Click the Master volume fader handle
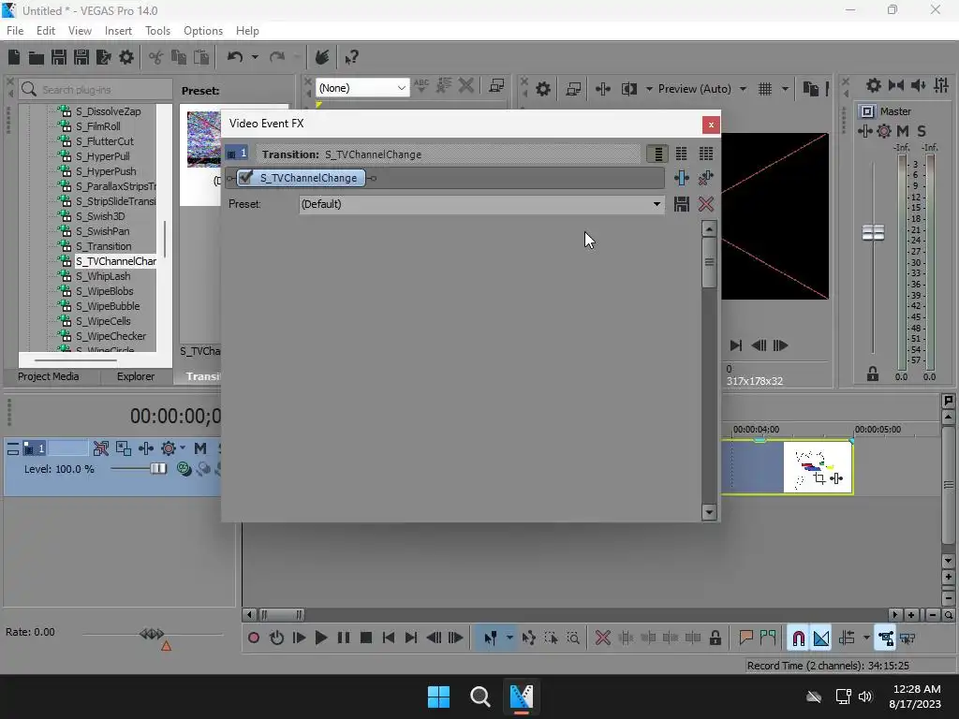 pyautogui.click(x=873, y=233)
